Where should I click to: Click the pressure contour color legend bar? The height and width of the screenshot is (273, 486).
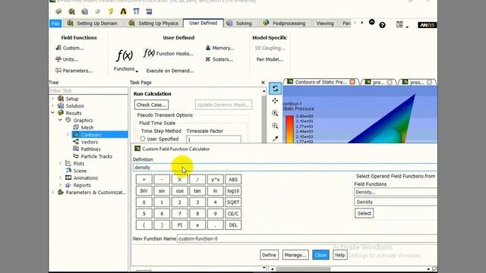(289, 129)
